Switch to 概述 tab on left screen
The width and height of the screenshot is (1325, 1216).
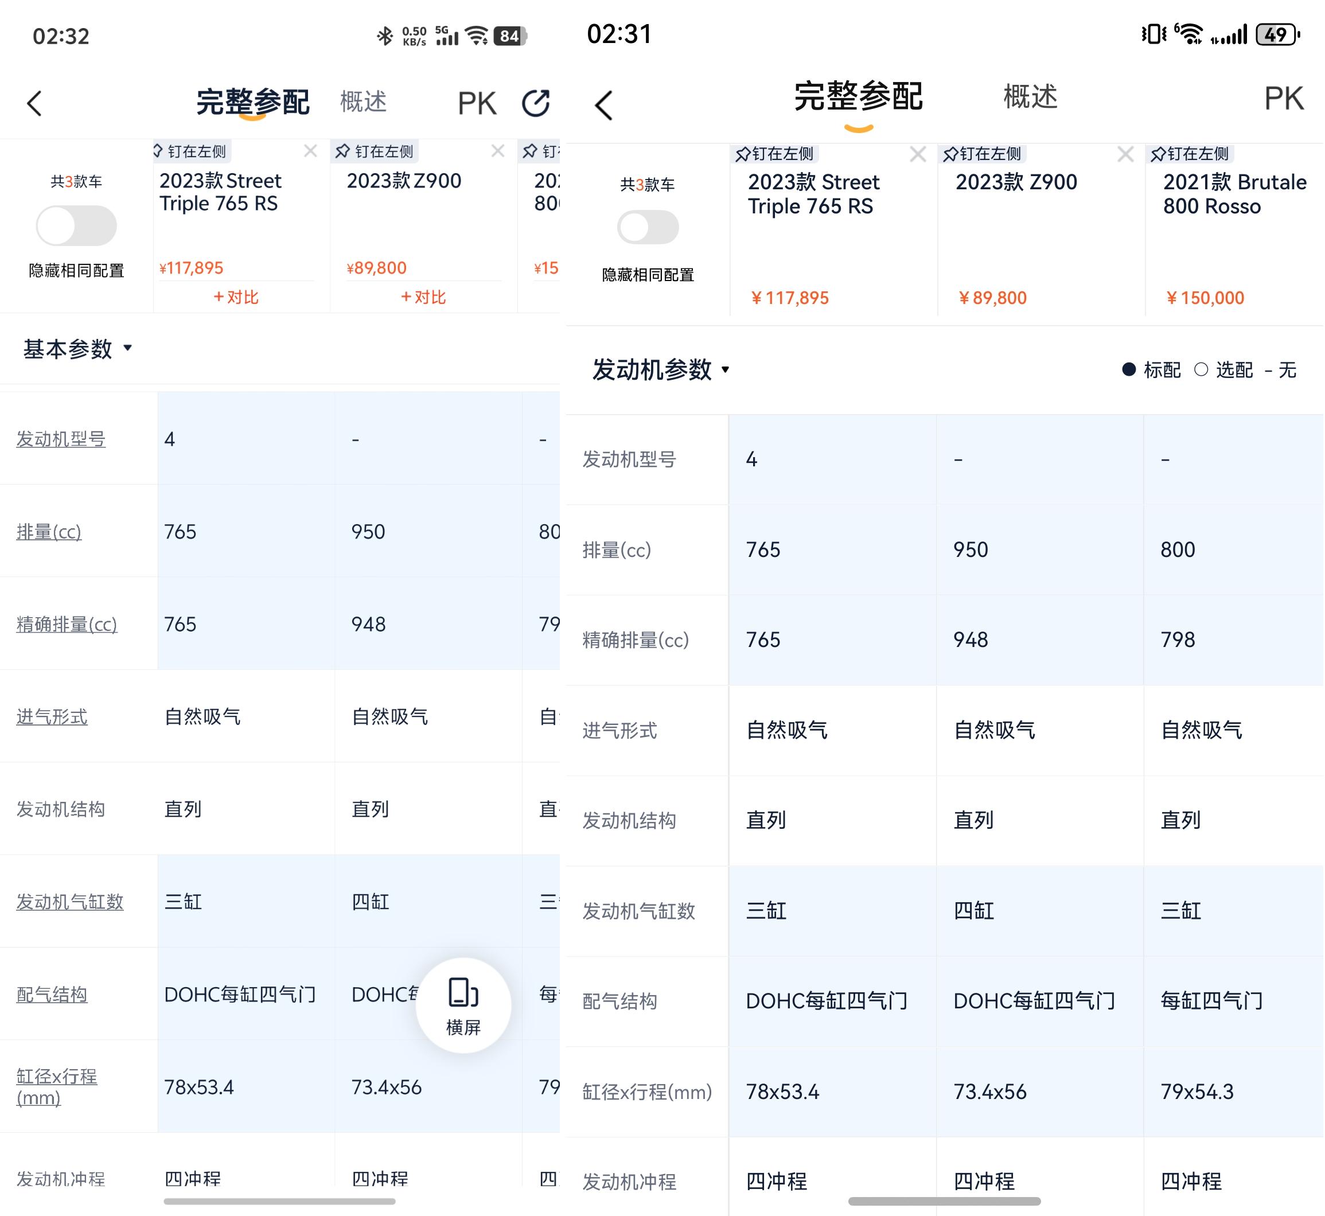click(x=363, y=102)
